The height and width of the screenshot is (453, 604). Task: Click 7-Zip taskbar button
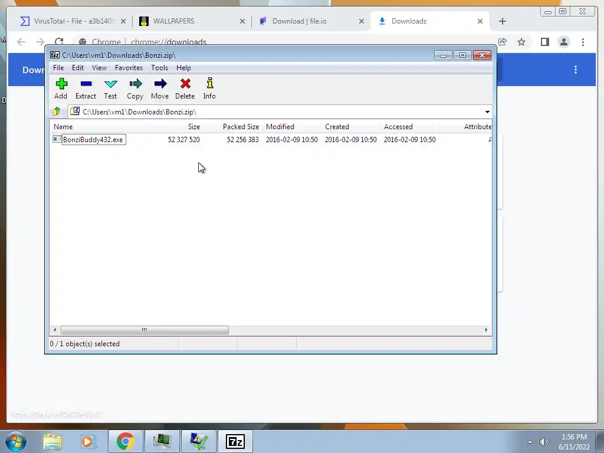tap(235, 441)
